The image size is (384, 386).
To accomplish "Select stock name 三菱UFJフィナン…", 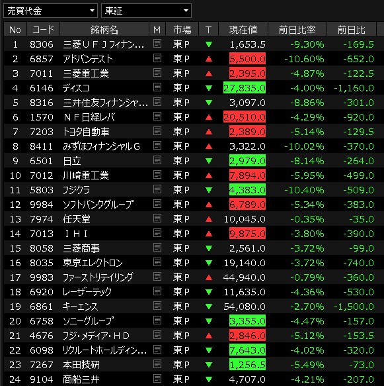I will (x=103, y=44).
